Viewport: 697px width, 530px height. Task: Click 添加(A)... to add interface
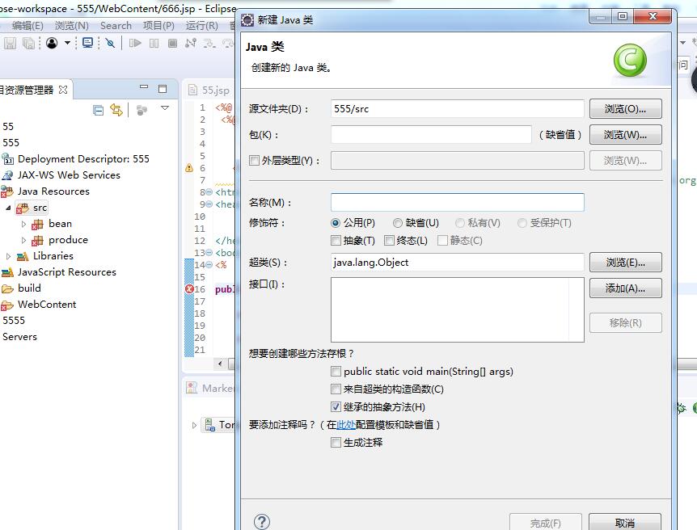click(x=625, y=288)
